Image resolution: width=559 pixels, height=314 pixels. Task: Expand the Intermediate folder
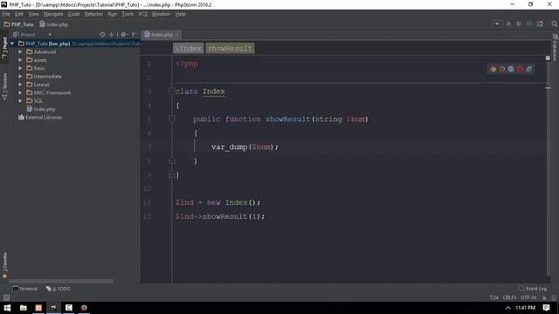pyautogui.click(x=20, y=76)
